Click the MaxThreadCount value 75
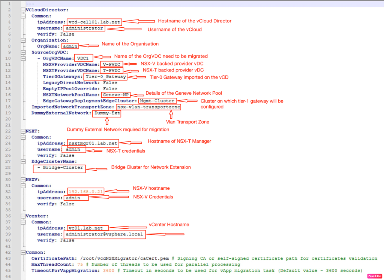Image resolution: width=384 pixels, height=280 pixels. click(80, 264)
